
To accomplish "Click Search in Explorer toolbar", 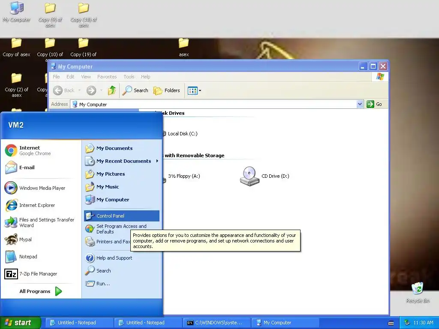I will pyautogui.click(x=135, y=90).
